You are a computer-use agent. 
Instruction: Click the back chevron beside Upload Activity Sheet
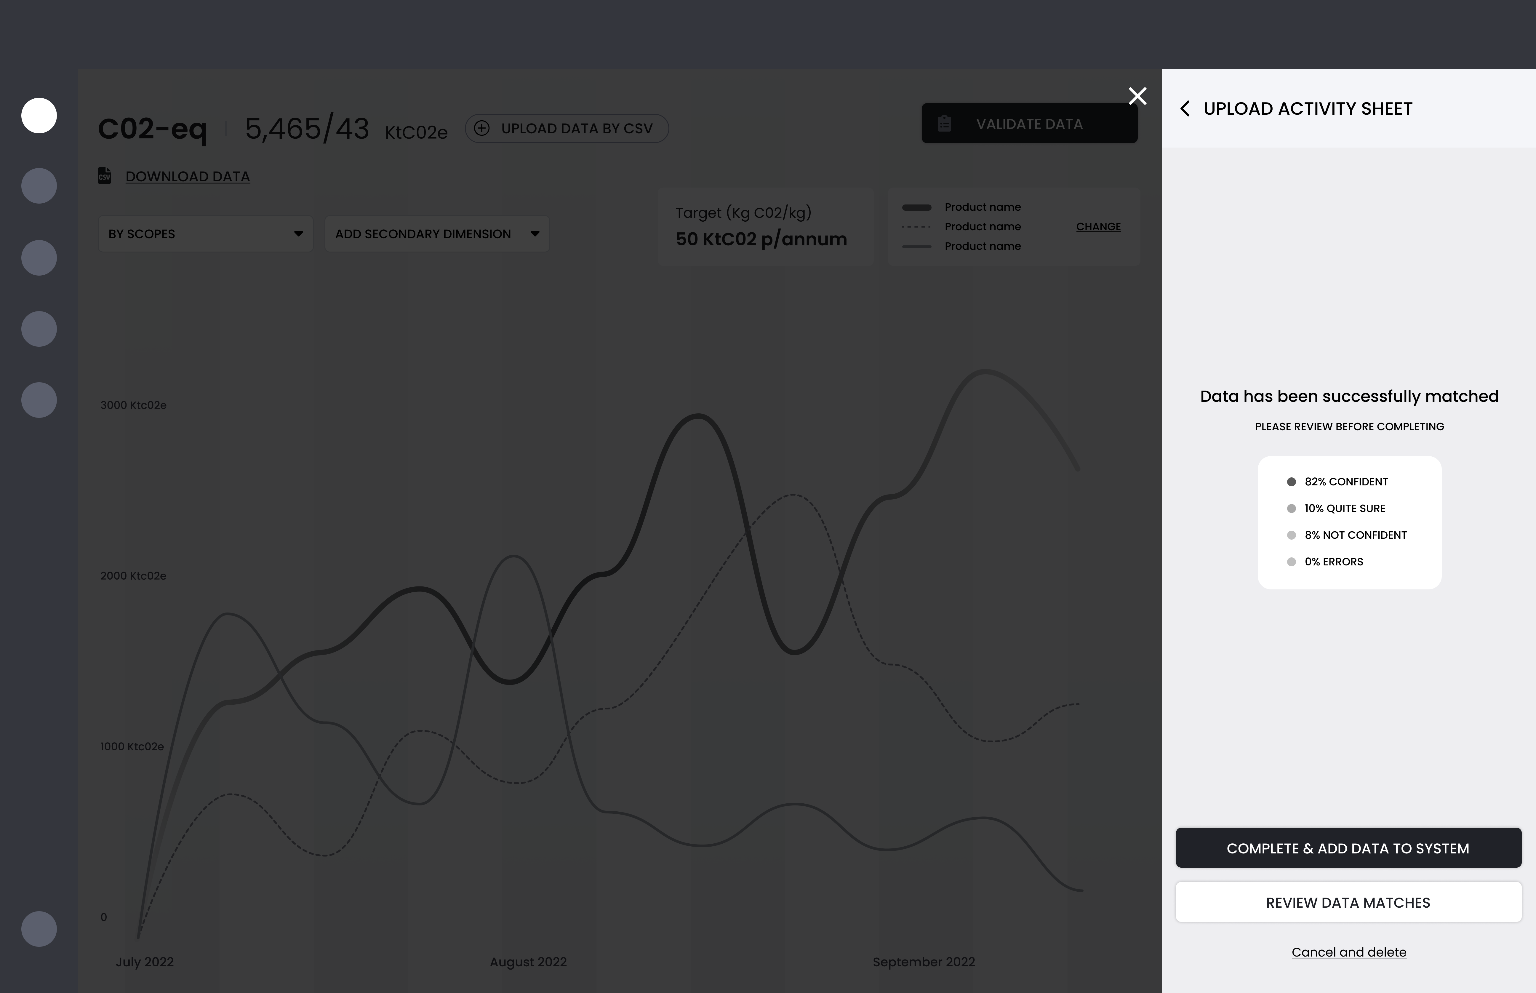click(1185, 108)
